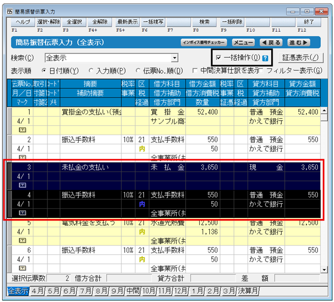Click the 戻る button
The width and height of the screenshot is (334, 302).
click(x=271, y=42)
